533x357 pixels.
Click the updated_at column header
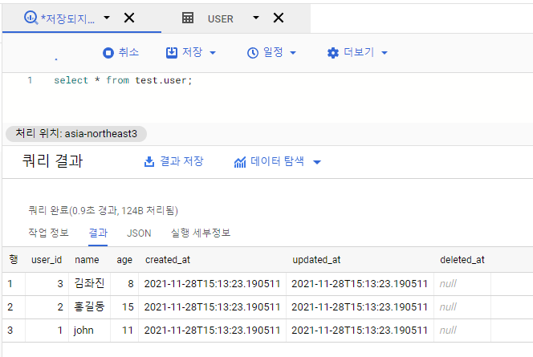pyautogui.click(x=316, y=260)
